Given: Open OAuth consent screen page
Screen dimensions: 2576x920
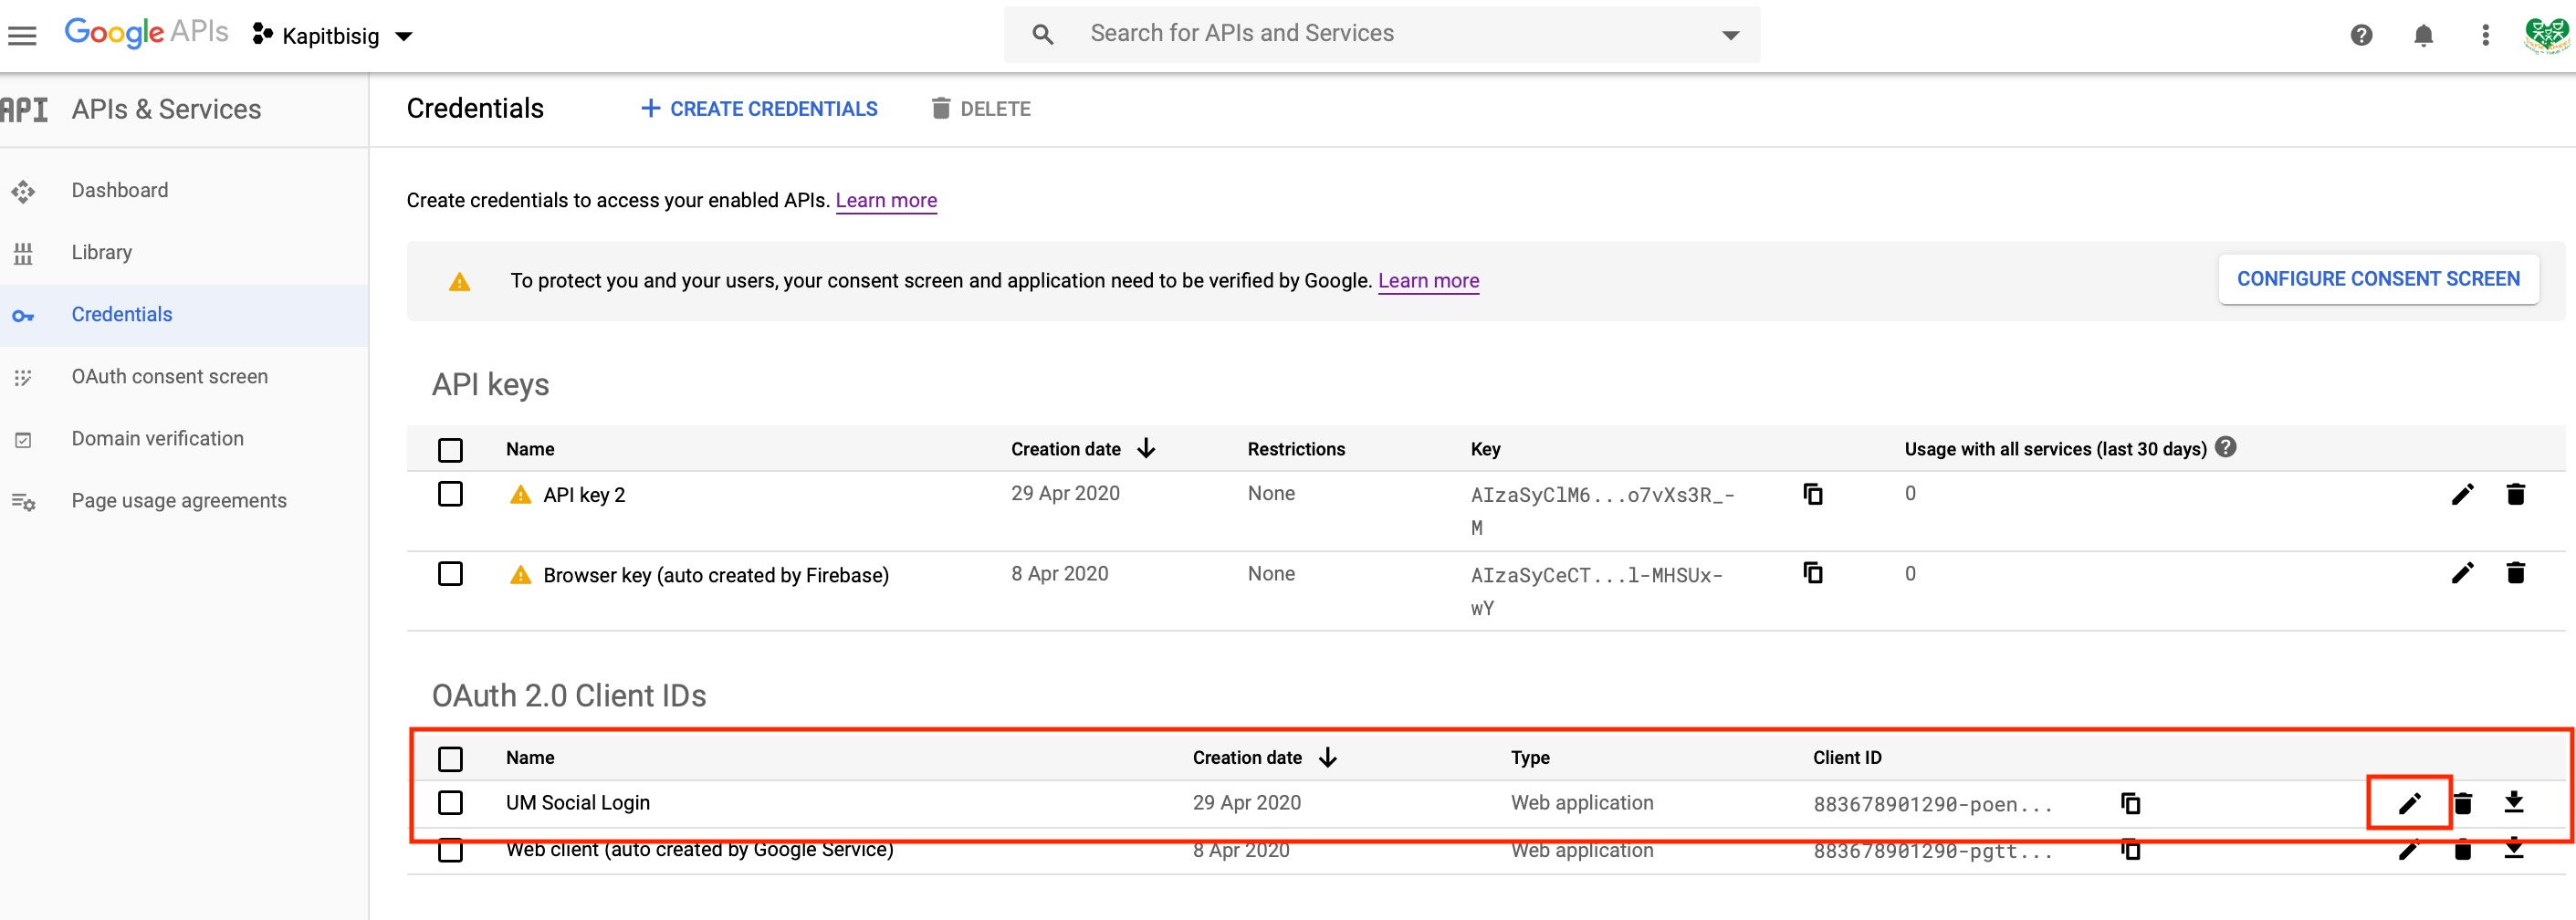Looking at the screenshot, I should pos(170,376).
